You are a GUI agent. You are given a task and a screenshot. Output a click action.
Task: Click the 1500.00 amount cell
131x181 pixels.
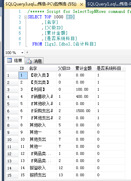click(x=85, y=111)
